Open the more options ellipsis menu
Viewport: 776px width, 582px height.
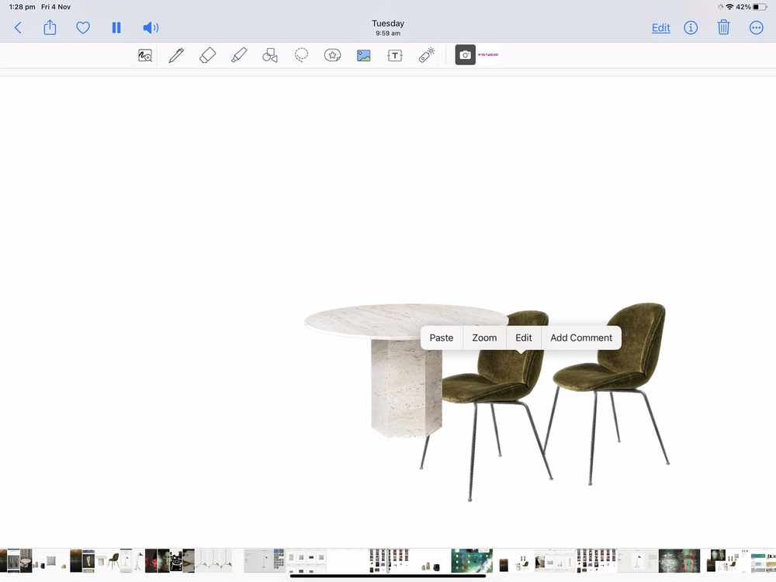pos(756,27)
